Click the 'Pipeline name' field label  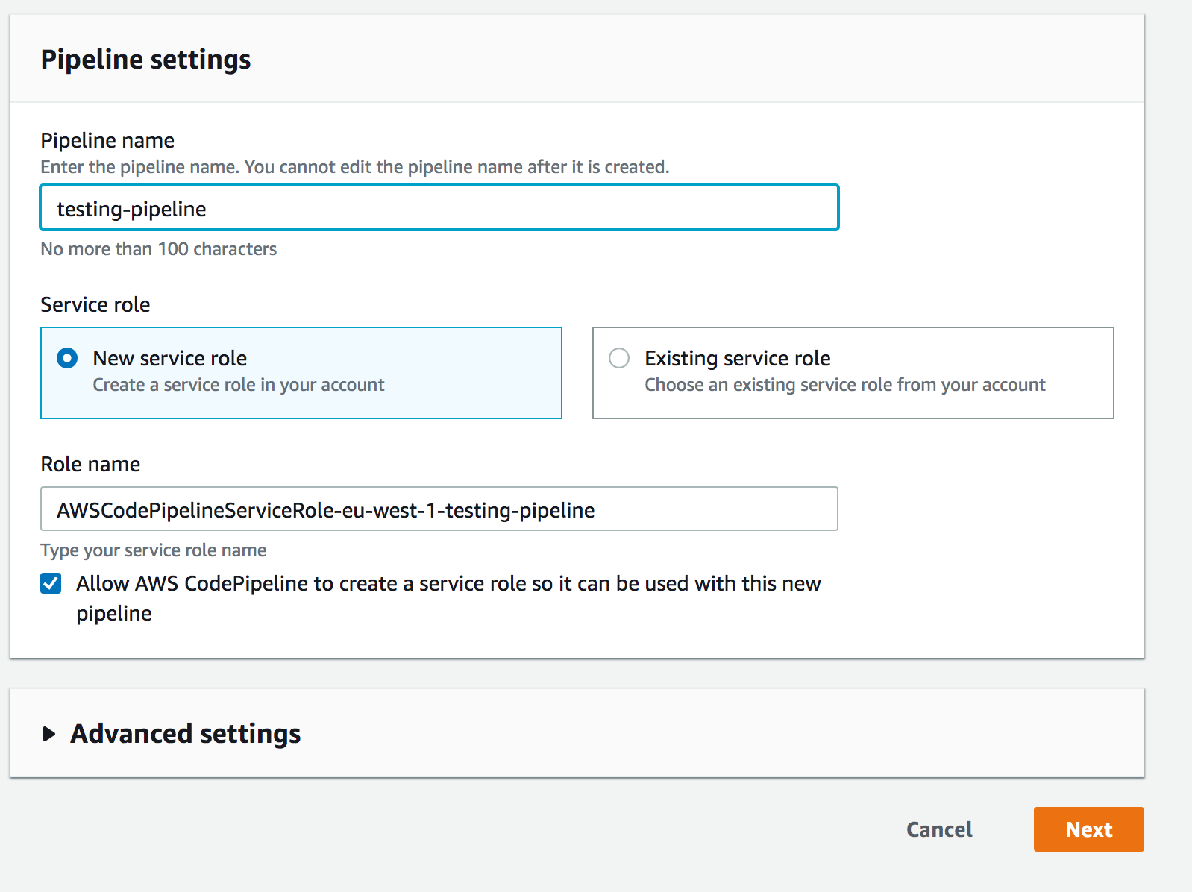[x=107, y=140]
